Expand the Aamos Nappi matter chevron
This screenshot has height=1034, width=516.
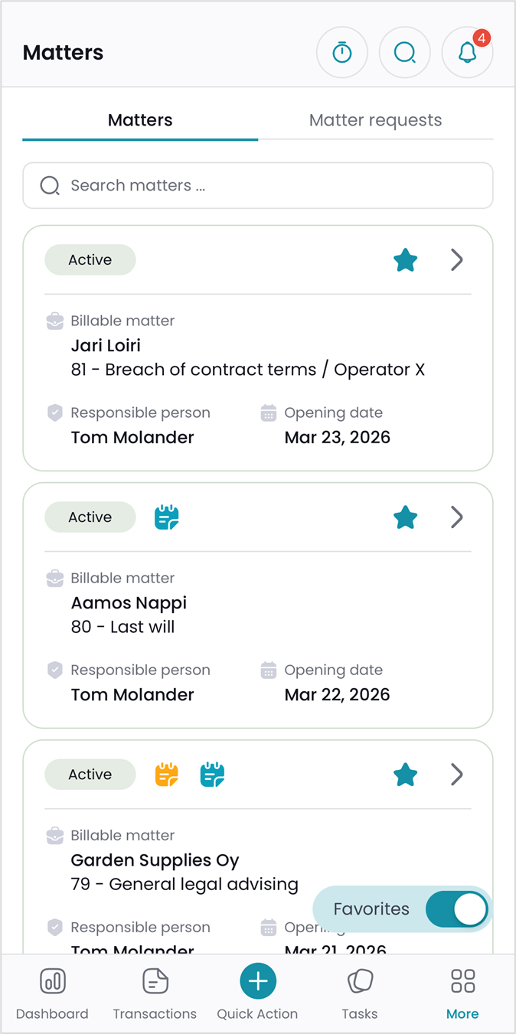coord(457,517)
